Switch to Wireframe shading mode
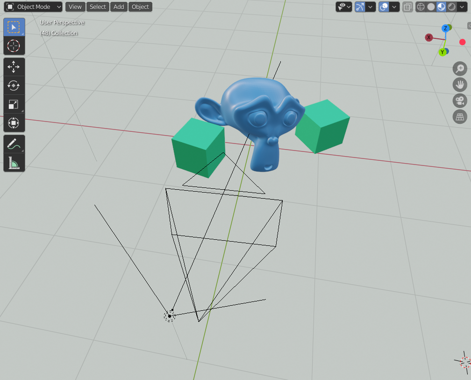The width and height of the screenshot is (471, 380). tap(421, 7)
